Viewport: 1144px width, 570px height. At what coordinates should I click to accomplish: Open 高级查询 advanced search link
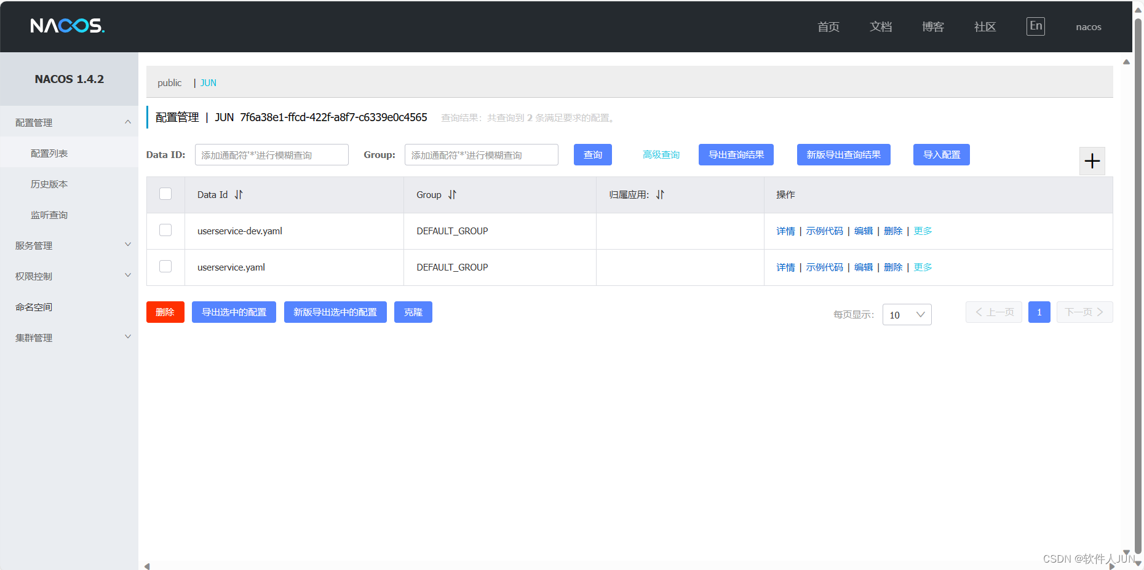click(661, 154)
